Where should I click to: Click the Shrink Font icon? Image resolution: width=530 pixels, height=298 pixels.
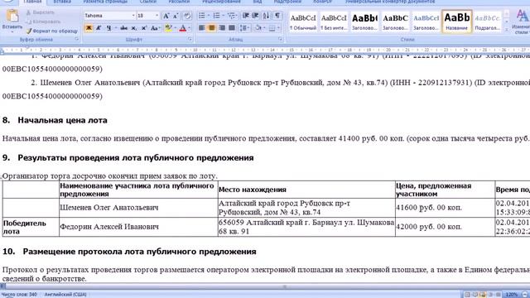[x=176, y=16]
